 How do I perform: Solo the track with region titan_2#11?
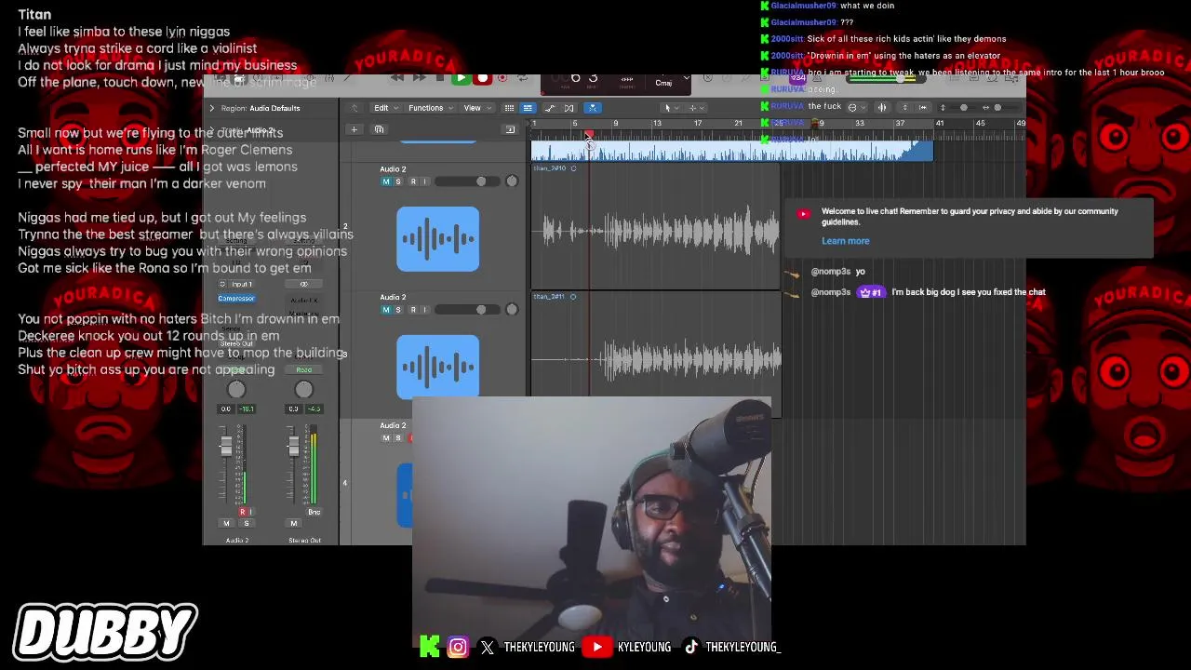398,310
